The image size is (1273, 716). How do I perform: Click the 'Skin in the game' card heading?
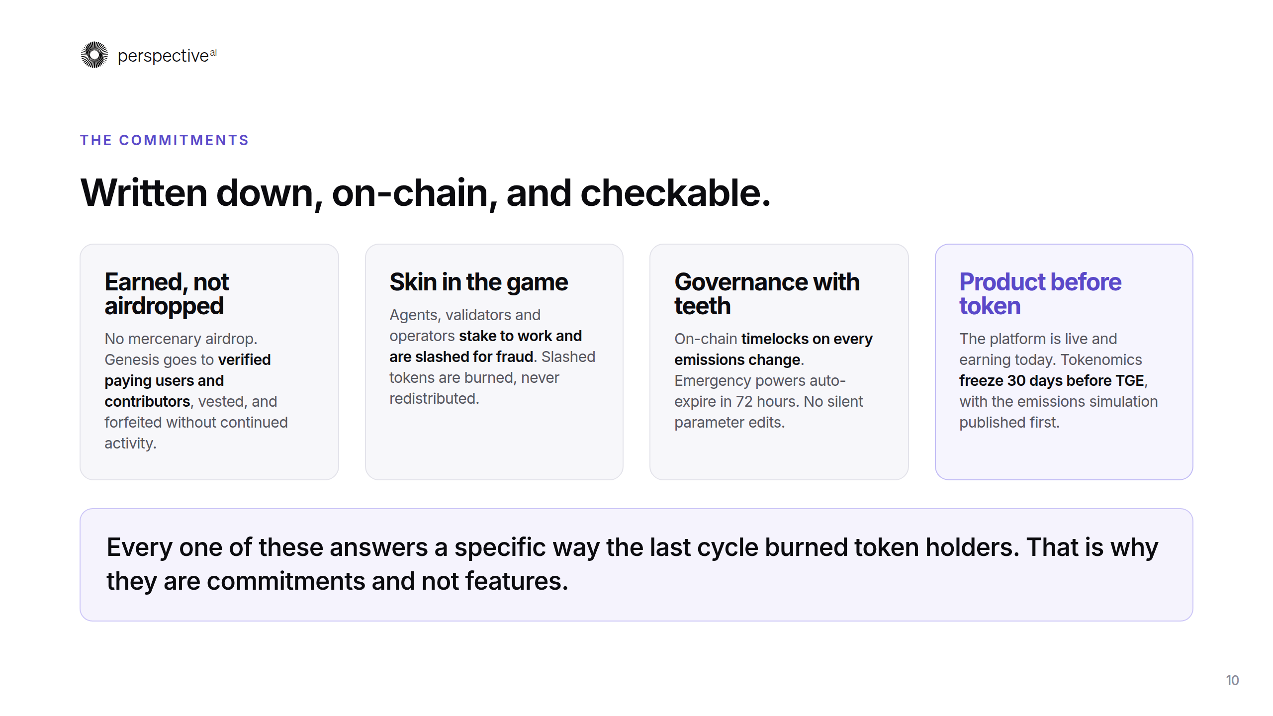tap(478, 282)
